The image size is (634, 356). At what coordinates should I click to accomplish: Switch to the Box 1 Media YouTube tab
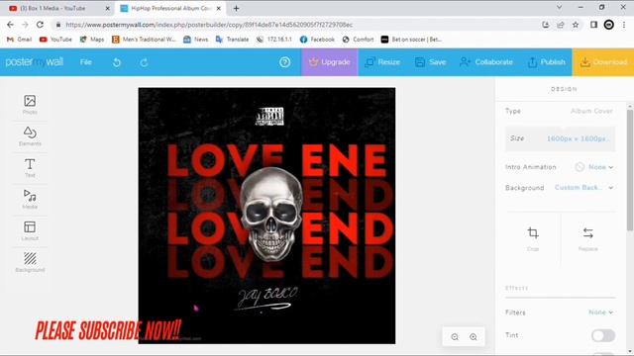58,8
